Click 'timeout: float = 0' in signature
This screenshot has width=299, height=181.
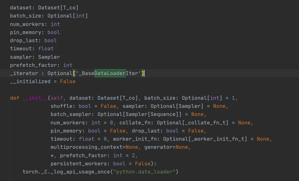coord(78,139)
